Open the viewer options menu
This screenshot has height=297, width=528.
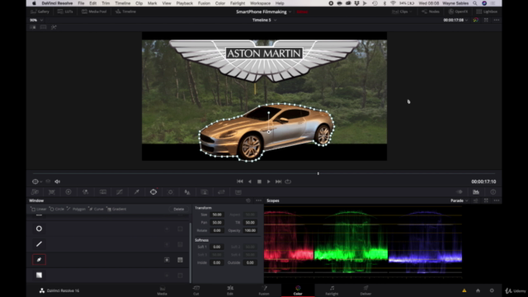pyautogui.click(x=497, y=20)
